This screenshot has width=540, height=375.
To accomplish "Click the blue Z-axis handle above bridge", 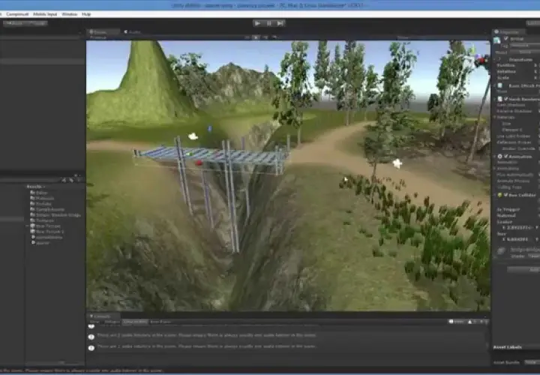I will tap(209, 129).
